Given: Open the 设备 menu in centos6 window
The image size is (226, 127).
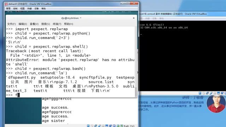Looking at the screenshot, I should click(154, 18).
